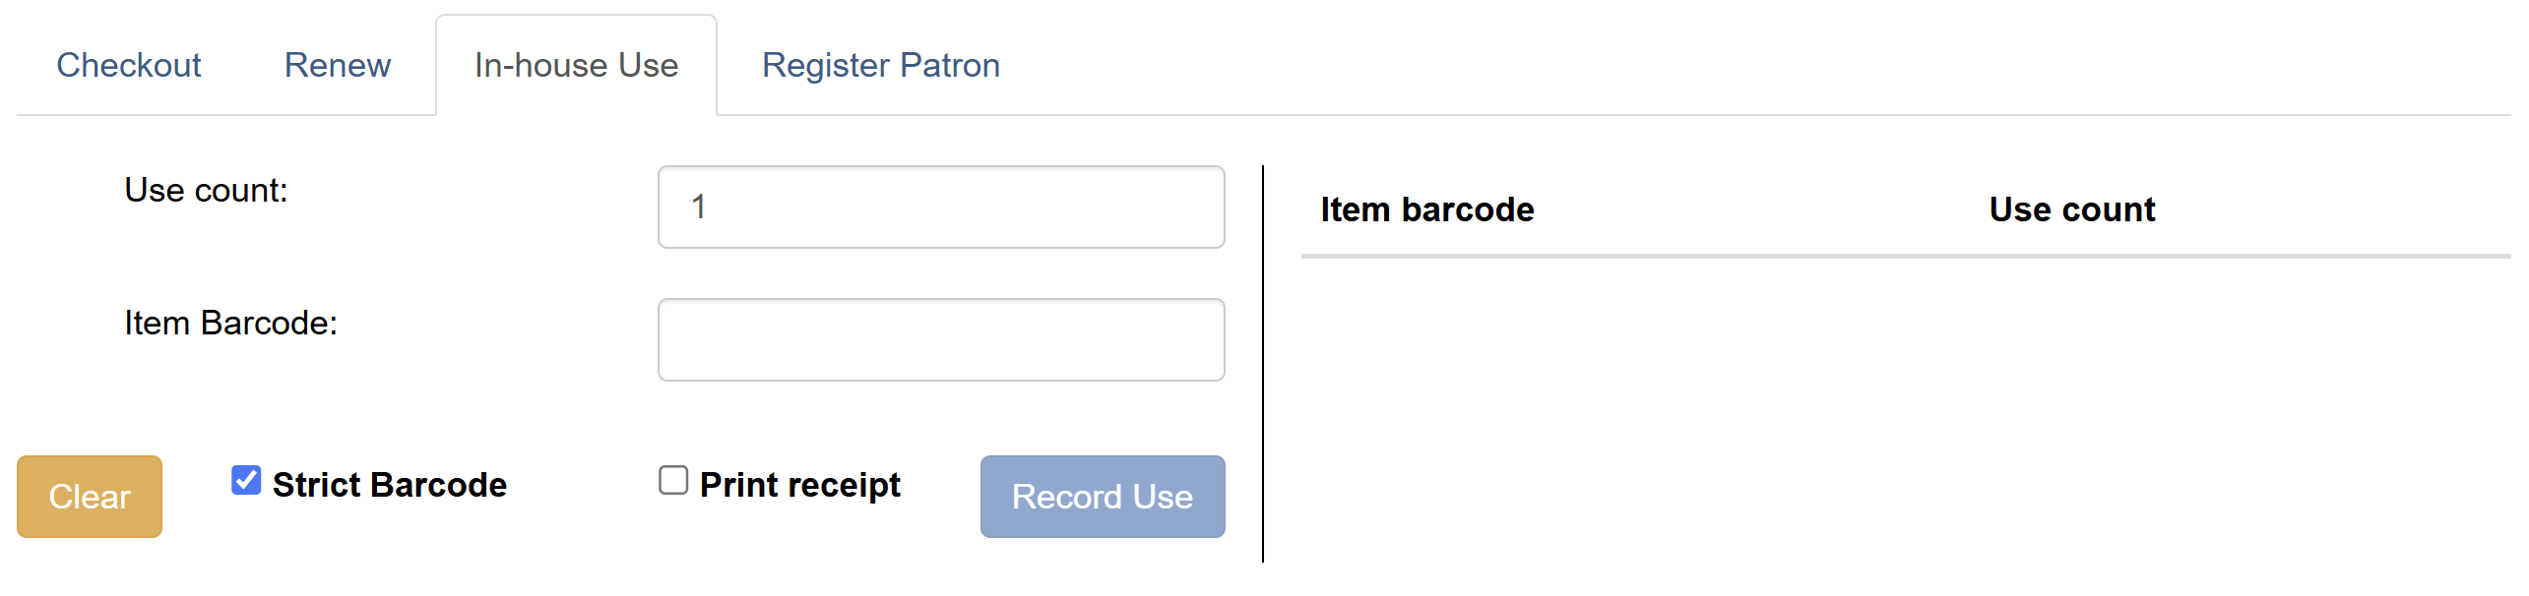Click the Strict Barcode label
The image size is (2529, 596).
[390, 483]
